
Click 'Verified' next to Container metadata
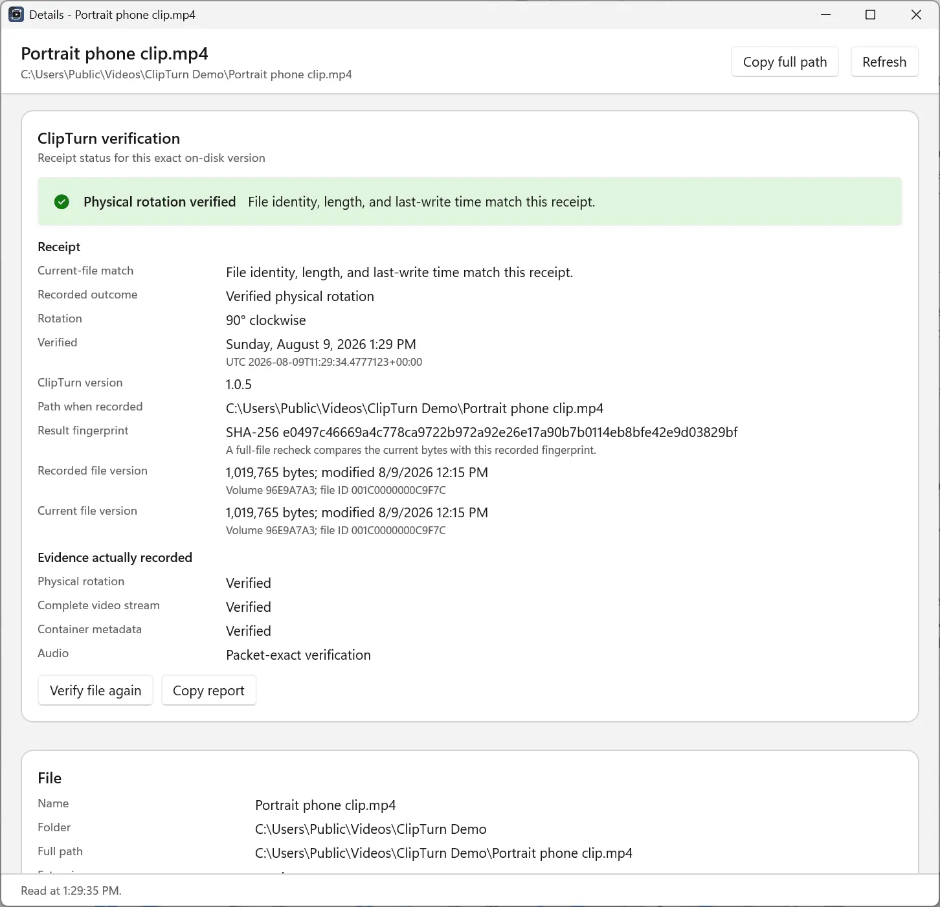[249, 631]
